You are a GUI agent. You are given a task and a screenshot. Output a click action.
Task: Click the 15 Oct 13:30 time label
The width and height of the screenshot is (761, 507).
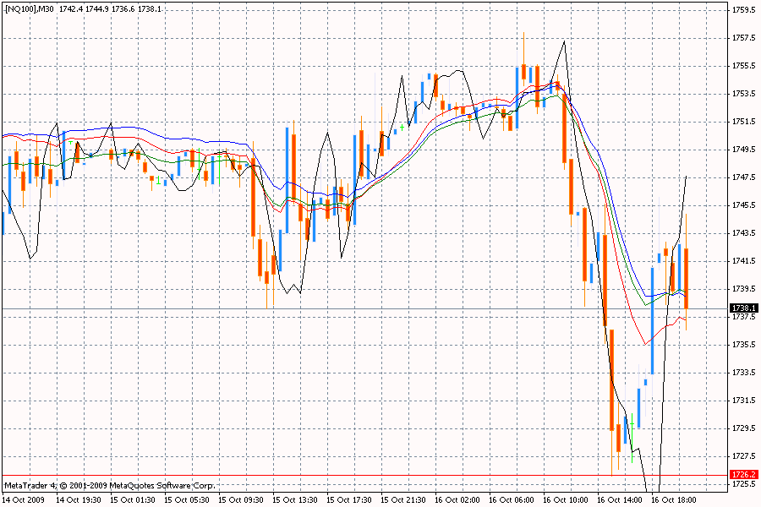click(x=295, y=499)
